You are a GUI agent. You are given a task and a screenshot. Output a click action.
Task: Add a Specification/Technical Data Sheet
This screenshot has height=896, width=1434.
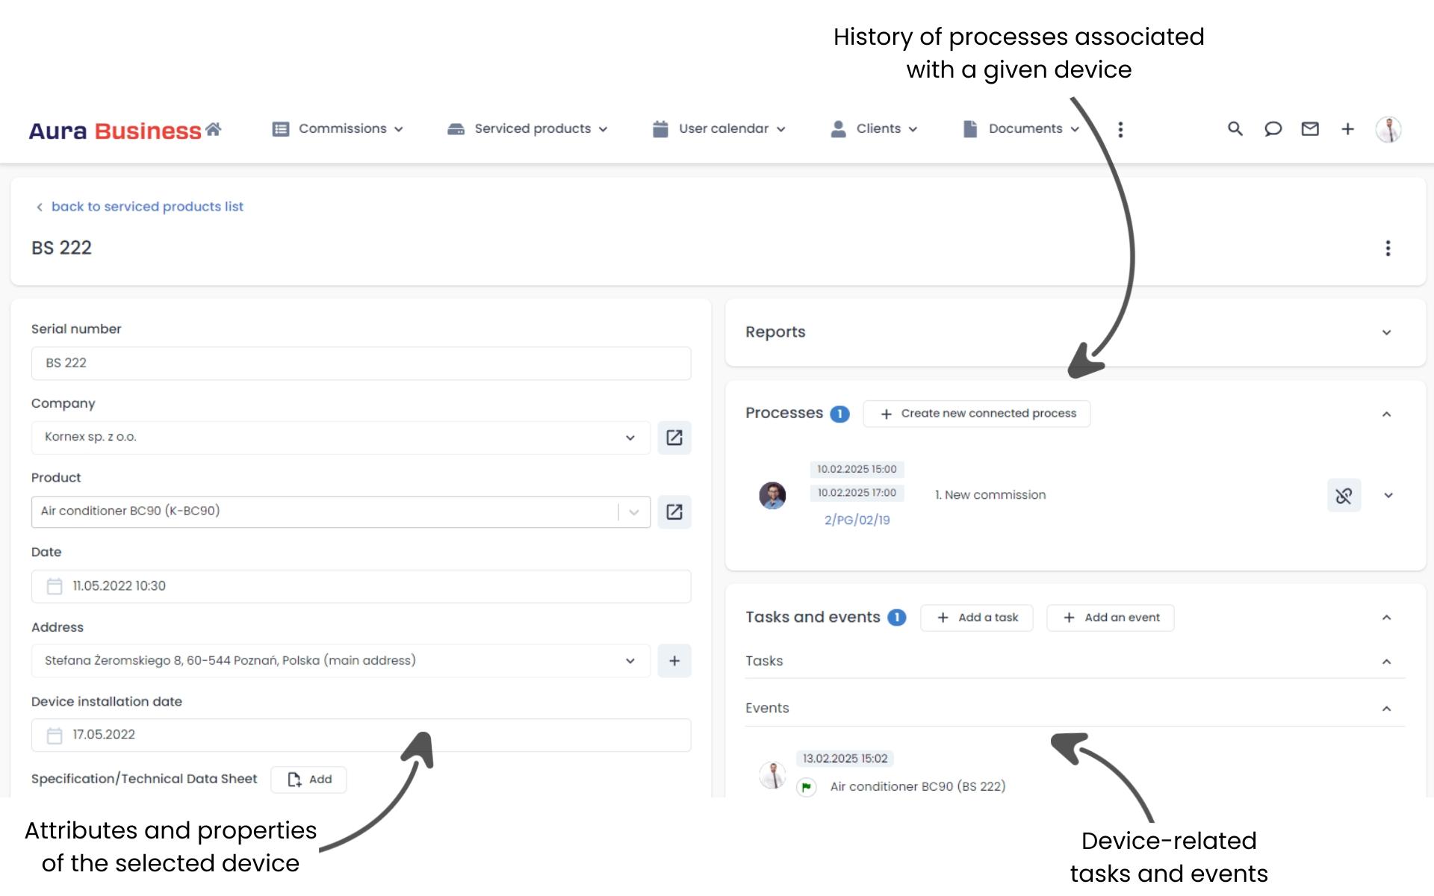pos(308,779)
